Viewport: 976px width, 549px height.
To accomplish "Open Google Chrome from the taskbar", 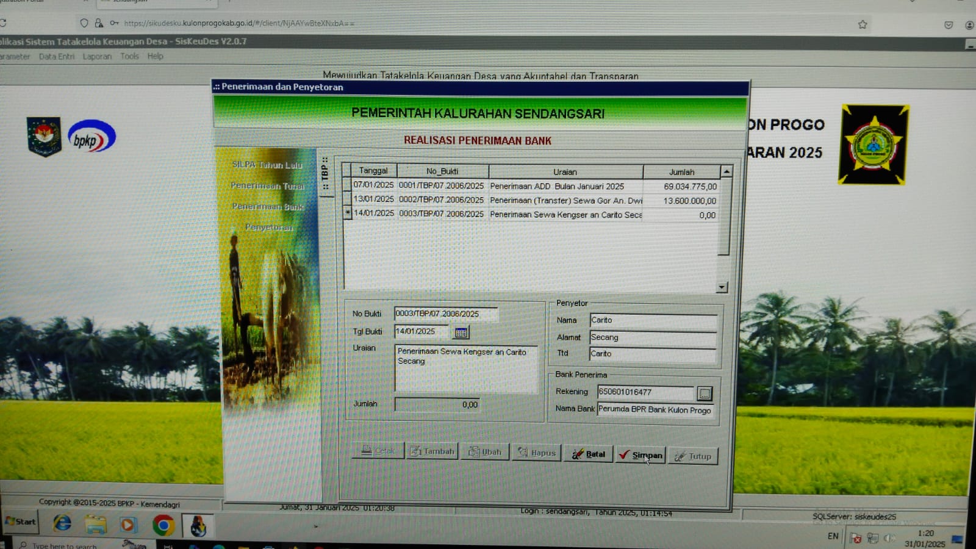I will click(163, 525).
